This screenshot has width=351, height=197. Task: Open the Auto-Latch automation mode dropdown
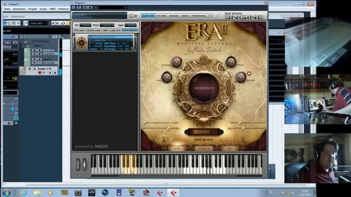39,23
